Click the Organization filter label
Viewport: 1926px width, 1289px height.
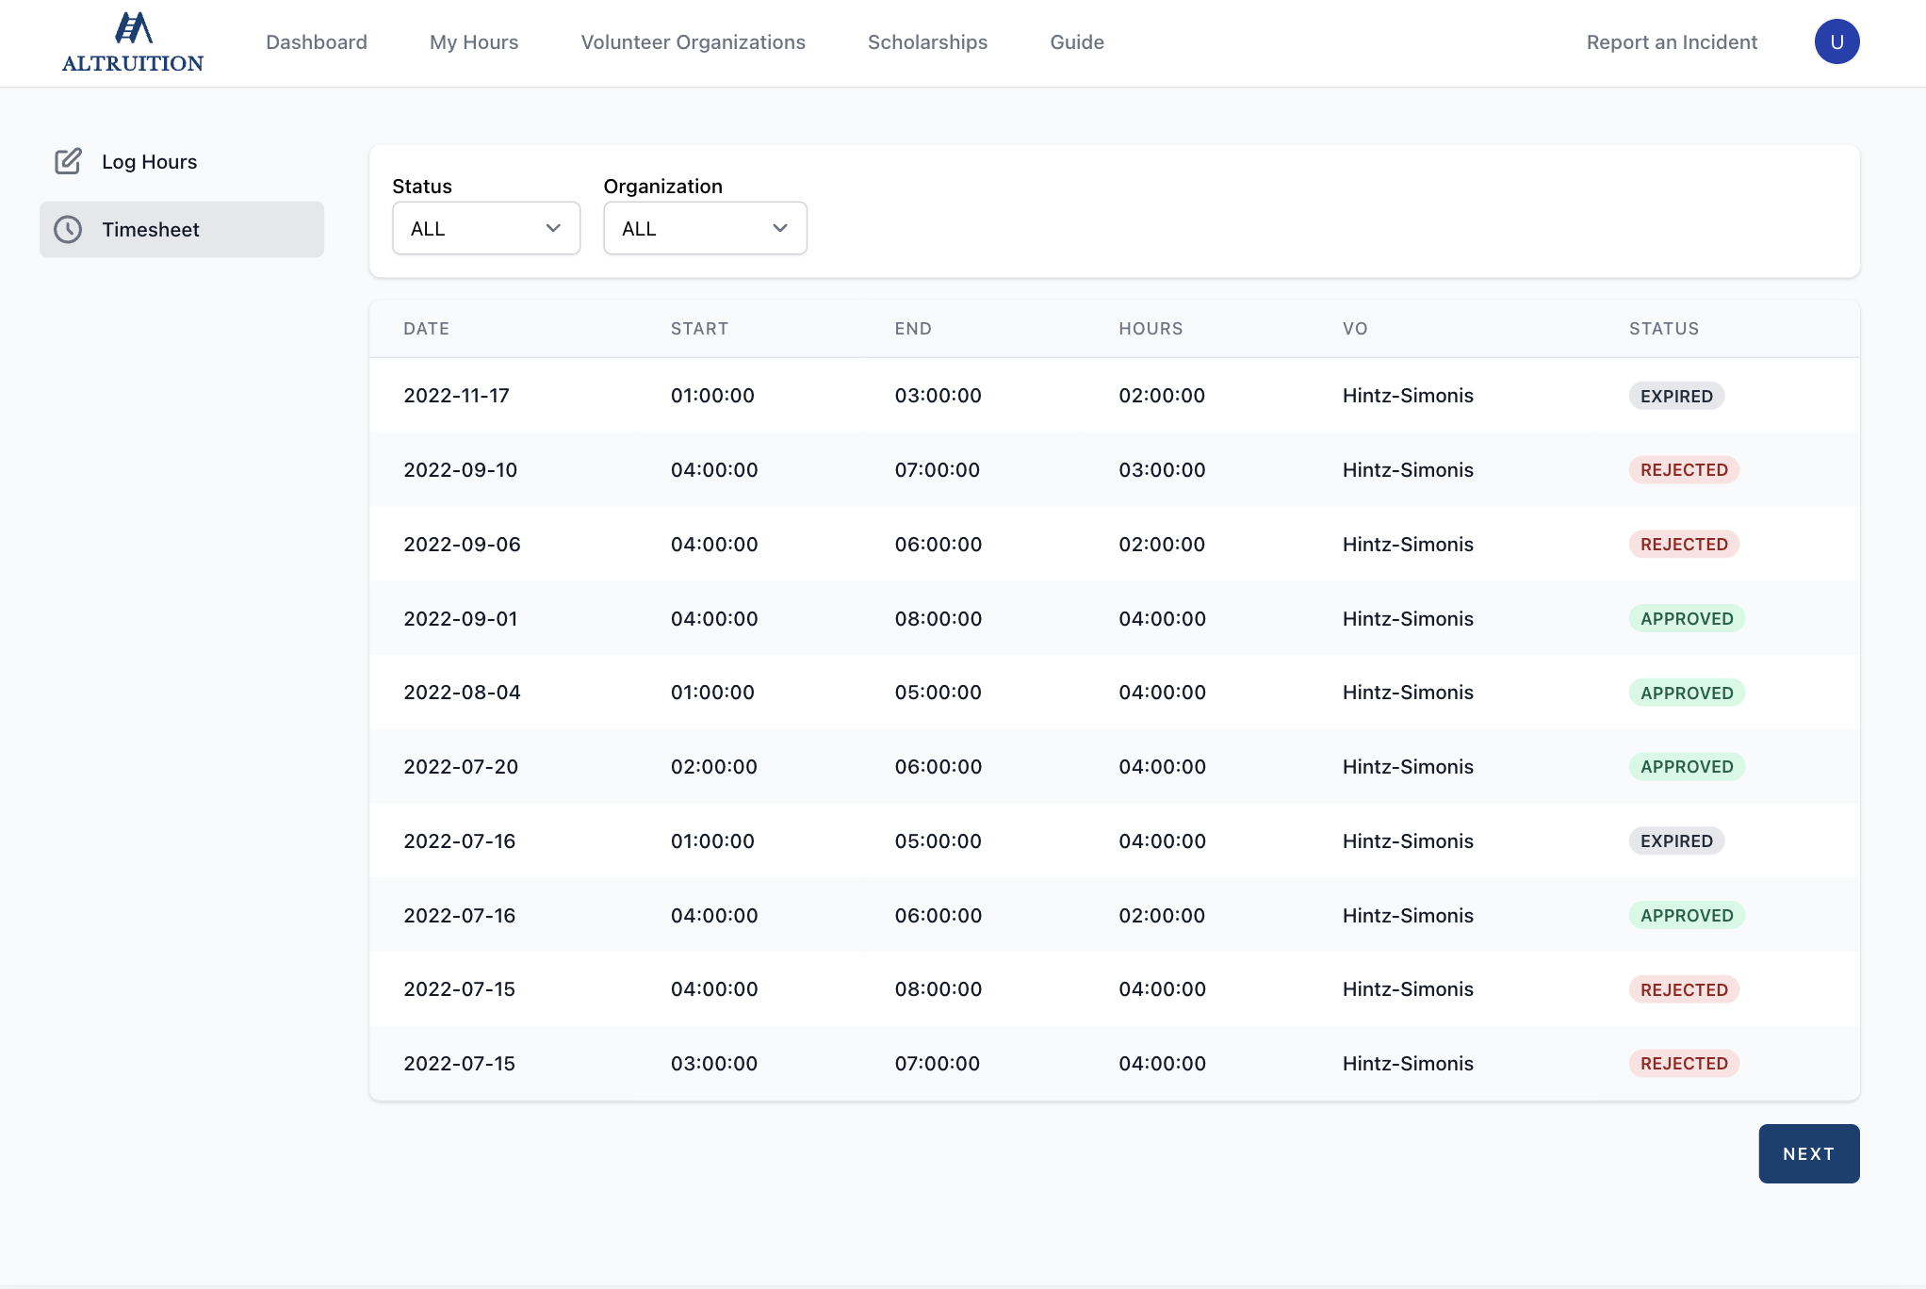coord(662,187)
